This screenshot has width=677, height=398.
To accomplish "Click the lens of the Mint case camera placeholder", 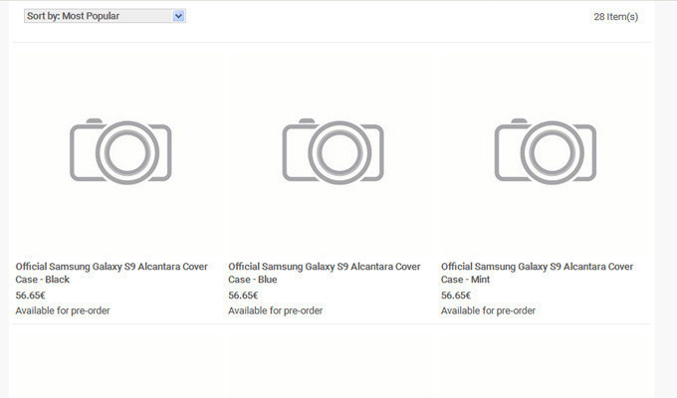I will click(547, 153).
